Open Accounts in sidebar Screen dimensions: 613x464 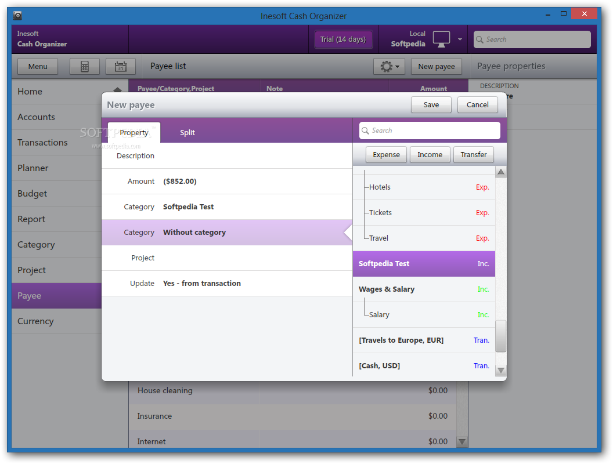[56, 117]
